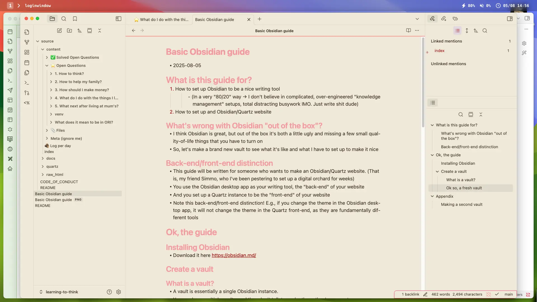This screenshot has width=537, height=302.
Task: Open vault settings gear icon
Action: pyautogui.click(x=119, y=292)
